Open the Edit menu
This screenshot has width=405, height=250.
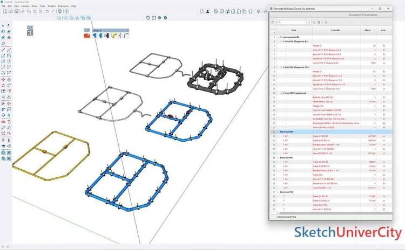point(10,6)
